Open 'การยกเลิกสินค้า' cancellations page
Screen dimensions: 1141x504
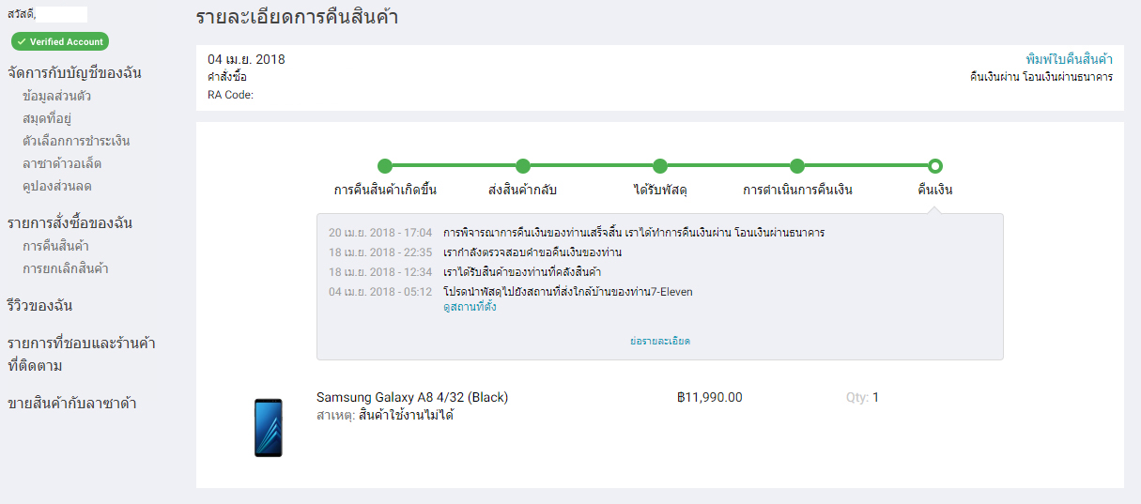[65, 268]
